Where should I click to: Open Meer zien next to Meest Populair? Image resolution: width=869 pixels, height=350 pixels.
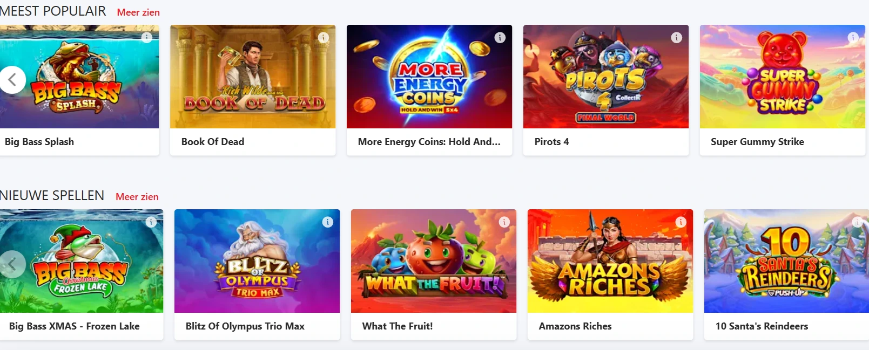(x=138, y=12)
